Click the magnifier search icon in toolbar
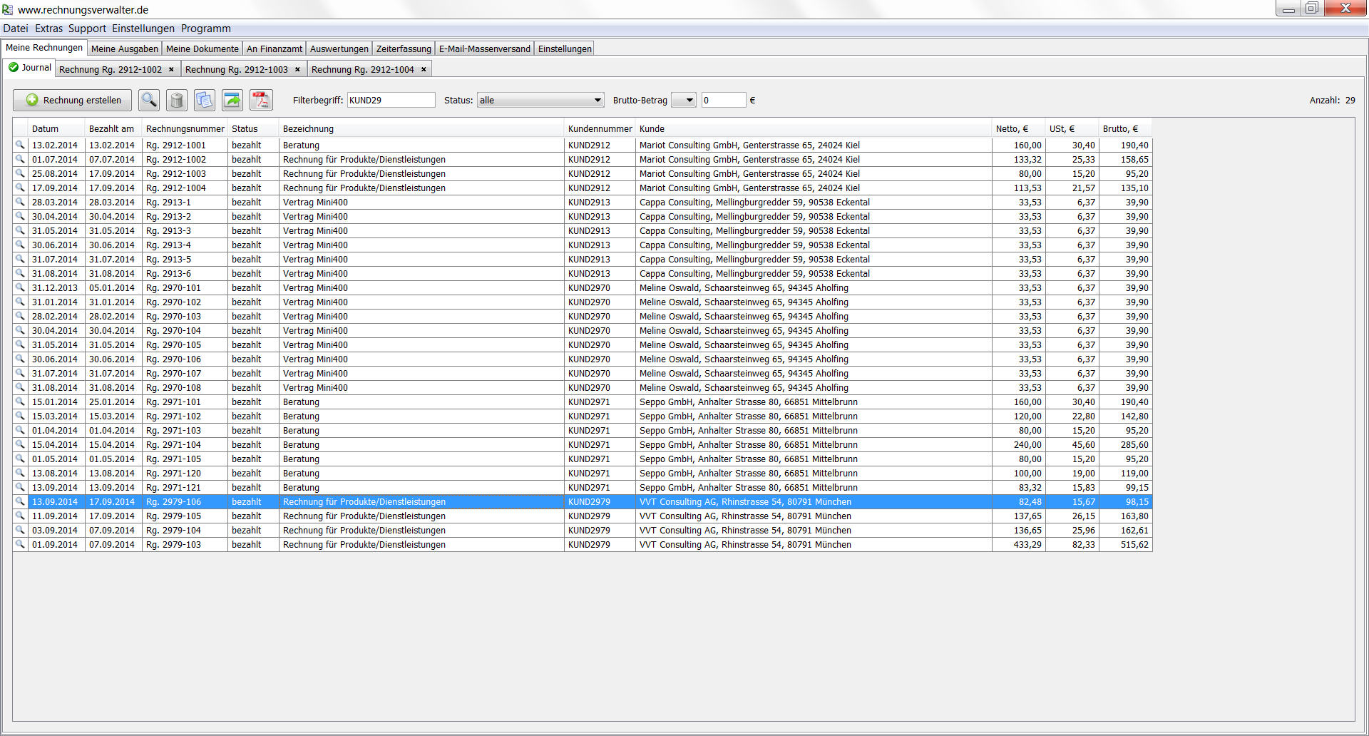Viewport: 1369px width, 736px height. (x=149, y=101)
